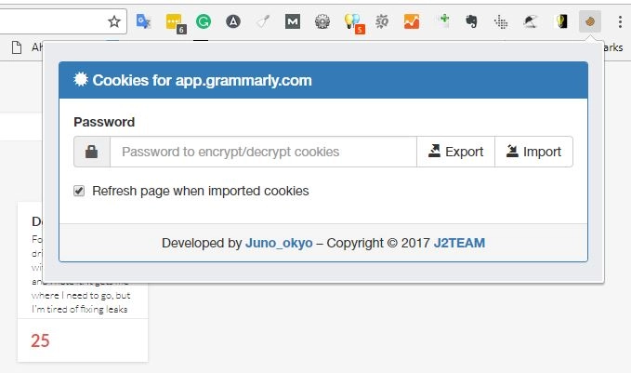The image size is (631, 373).
Task: Click the page icon bookmark in bookmarks bar
Action: coord(17,47)
